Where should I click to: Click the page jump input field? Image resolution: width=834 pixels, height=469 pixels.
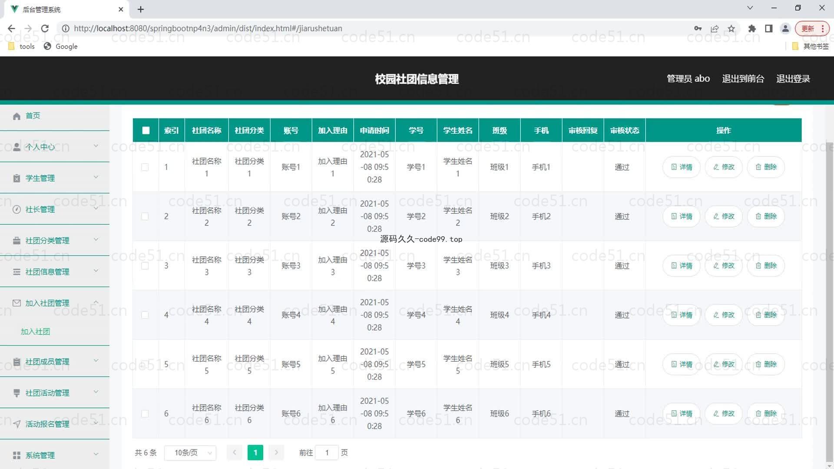pyautogui.click(x=327, y=453)
